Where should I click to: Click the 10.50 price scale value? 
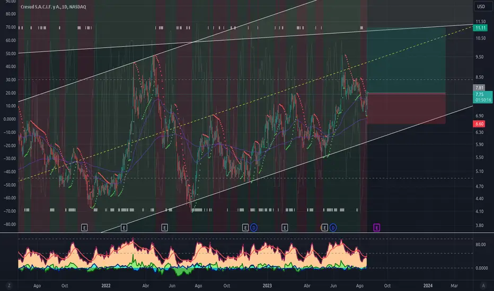(480, 39)
